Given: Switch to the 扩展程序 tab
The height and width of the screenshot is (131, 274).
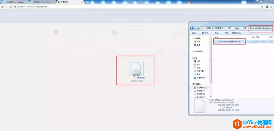Looking at the screenshot, I should tap(70, 2).
